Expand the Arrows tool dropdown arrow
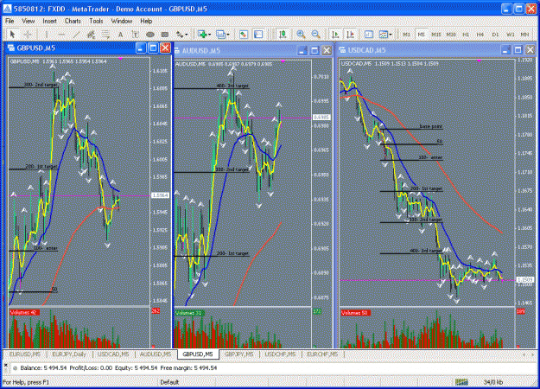The width and height of the screenshot is (540, 389). [x=187, y=35]
